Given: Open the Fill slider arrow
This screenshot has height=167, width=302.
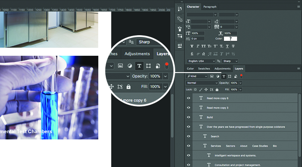Looking at the screenshot, I should click(x=240, y=90).
